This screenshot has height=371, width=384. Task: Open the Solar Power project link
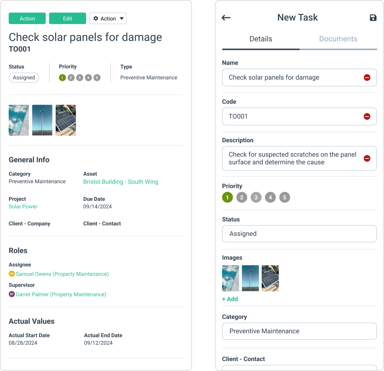(x=23, y=206)
